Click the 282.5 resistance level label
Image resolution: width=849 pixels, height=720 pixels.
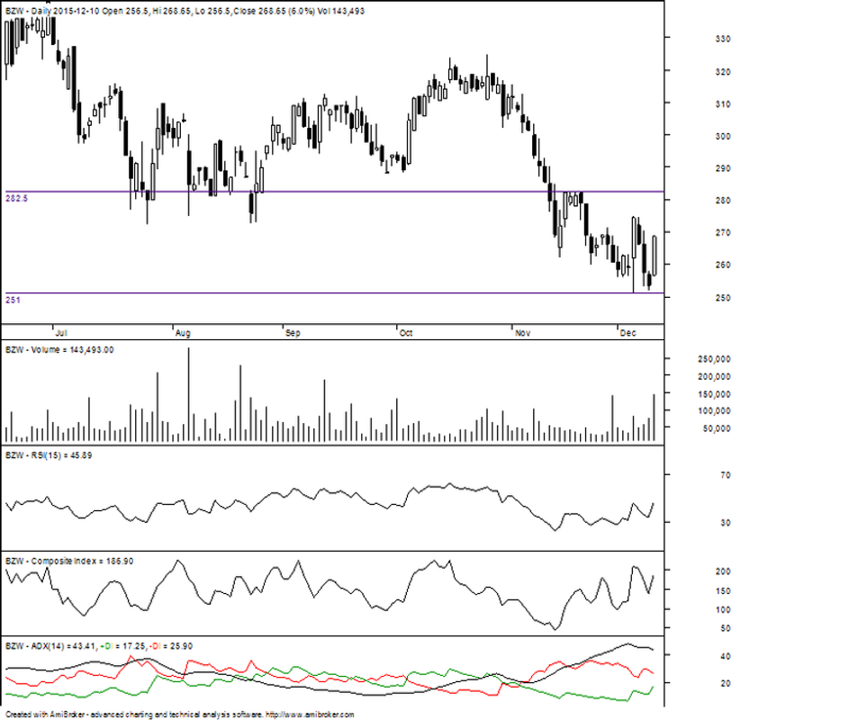(x=17, y=197)
